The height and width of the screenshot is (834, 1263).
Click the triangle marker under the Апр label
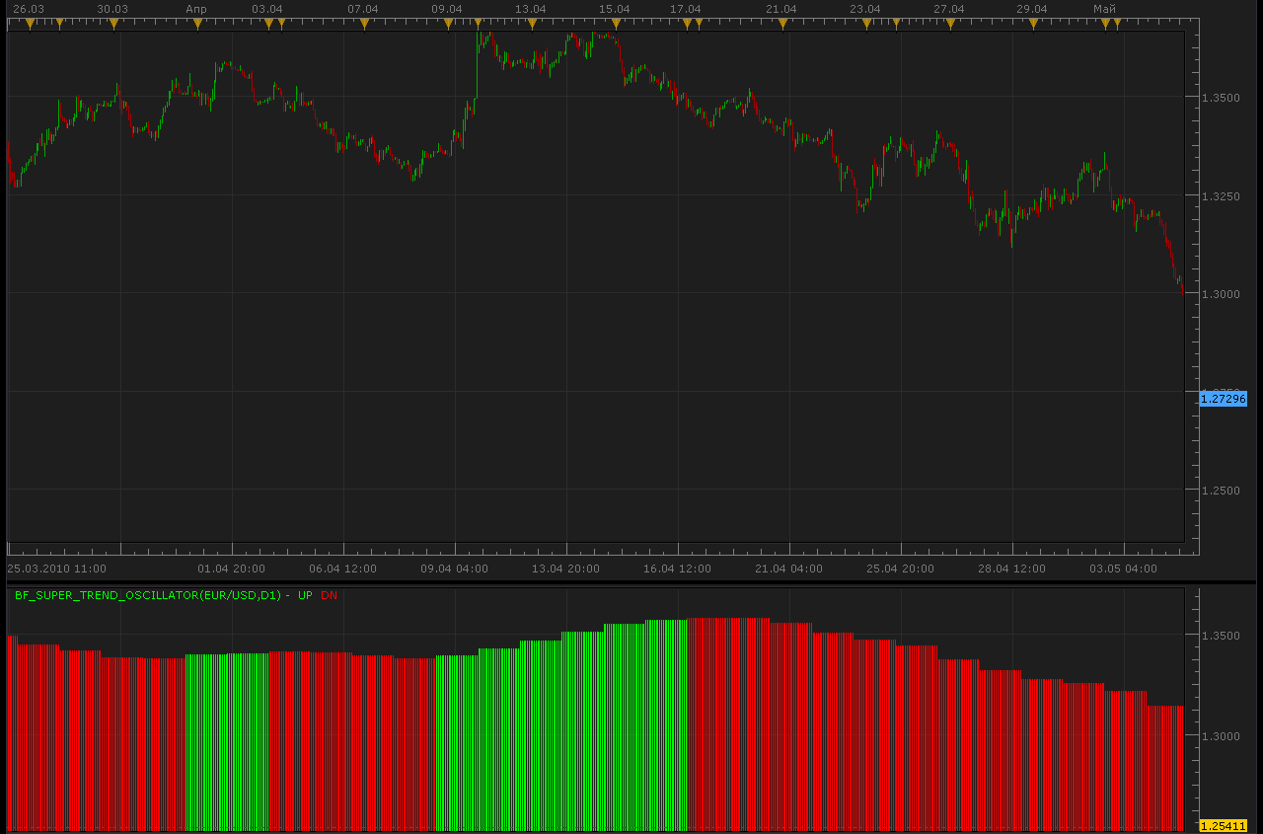(x=197, y=24)
